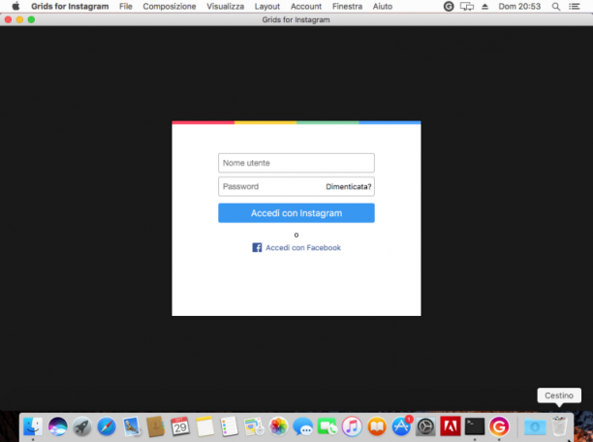Open the Account menu
593x442 pixels.
pos(306,6)
